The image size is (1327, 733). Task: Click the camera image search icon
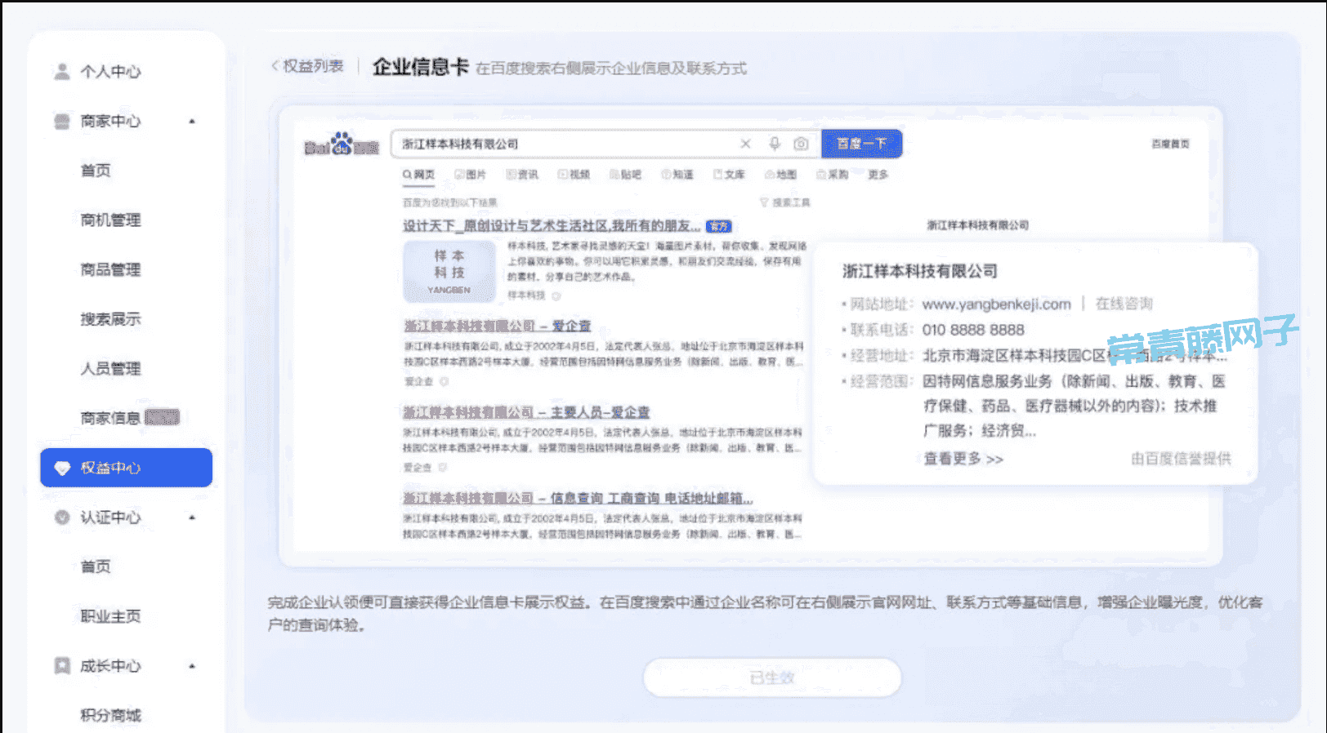[x=801, y=144]
